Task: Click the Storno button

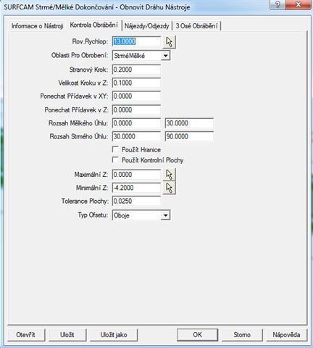Action: pyautogui.click(x=242, y=335)
